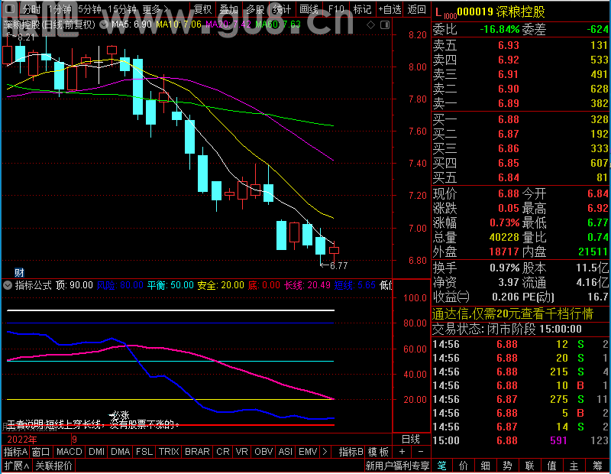Click stock code 000019 深粮控股 title
The height and width of the screenshot is (474, 611).
[x=501, y=12]
